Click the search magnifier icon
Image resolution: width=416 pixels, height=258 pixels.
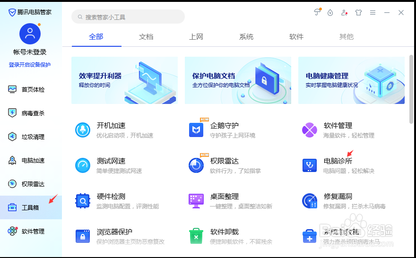point(80,17)
